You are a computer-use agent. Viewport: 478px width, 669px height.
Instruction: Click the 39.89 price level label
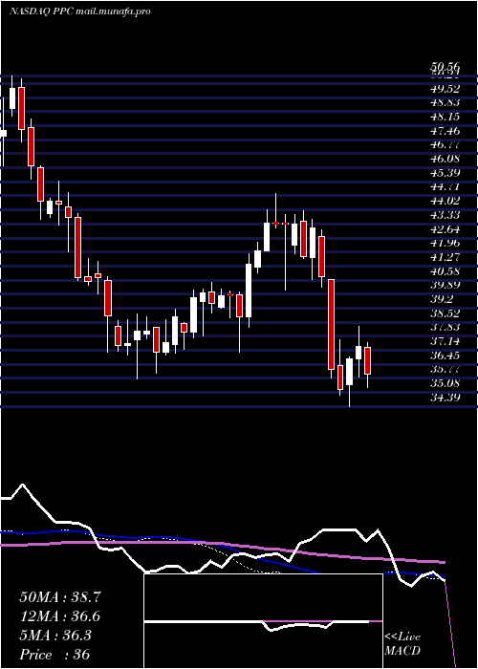point(445,285)
